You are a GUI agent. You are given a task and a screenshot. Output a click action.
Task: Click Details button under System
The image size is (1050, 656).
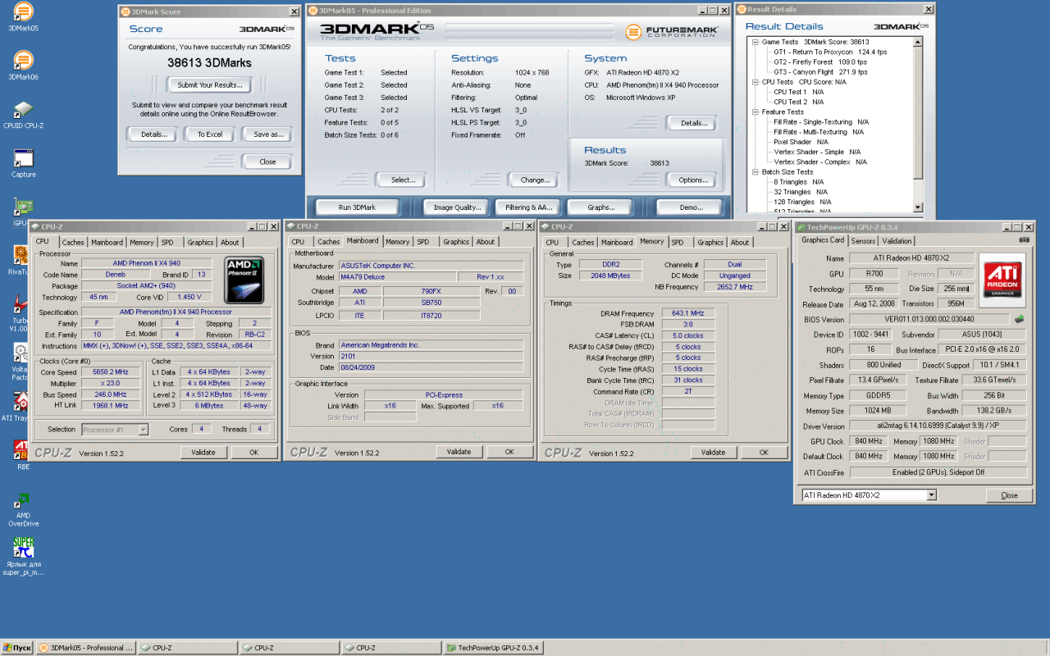point(693,123)
